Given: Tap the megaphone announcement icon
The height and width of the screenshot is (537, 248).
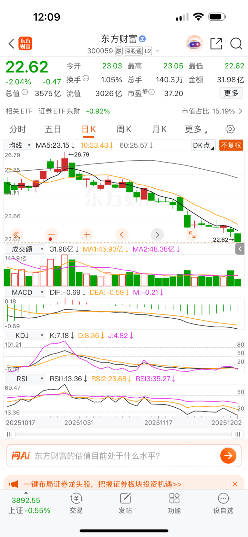Looking at the screenshot, I should tap(14, 484).
